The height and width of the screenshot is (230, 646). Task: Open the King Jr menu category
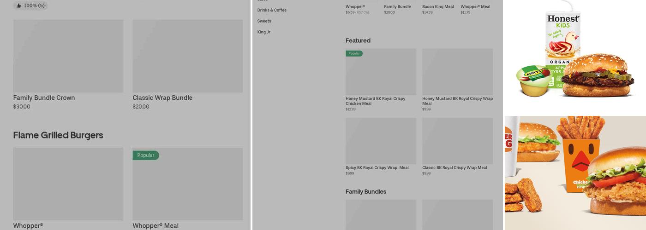pyautogui.click(x=264, y=32)
